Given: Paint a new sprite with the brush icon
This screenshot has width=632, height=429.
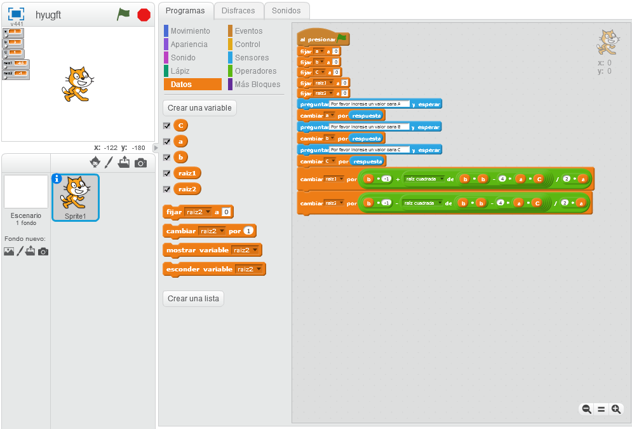Looking at the screenshot, I should coord(109,163).
